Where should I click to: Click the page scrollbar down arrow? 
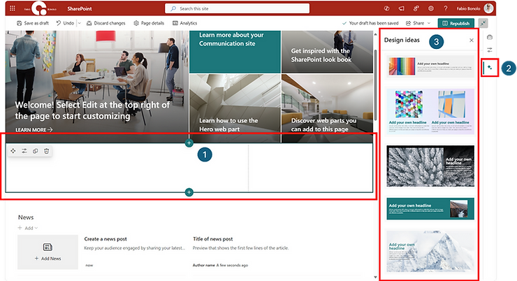coord(376,277)
